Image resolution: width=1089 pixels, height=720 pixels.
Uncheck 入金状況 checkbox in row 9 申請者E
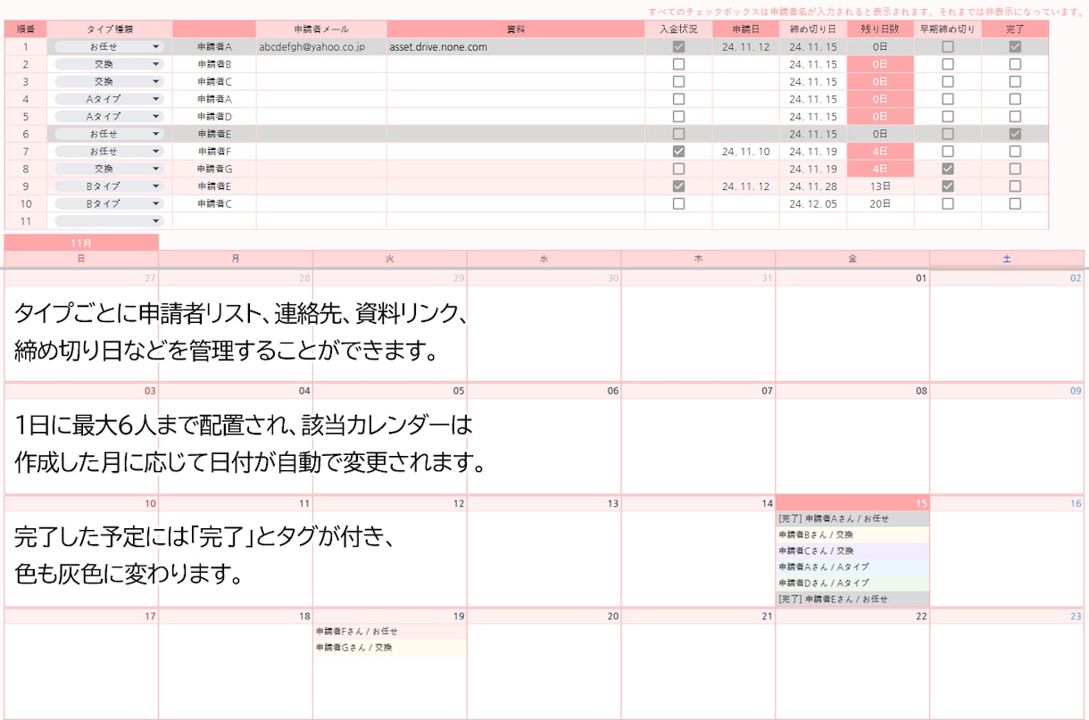point(678,186)
